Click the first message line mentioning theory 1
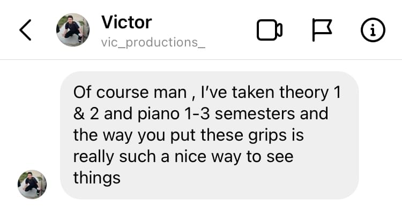402x207 pixels. pos(207,93)
